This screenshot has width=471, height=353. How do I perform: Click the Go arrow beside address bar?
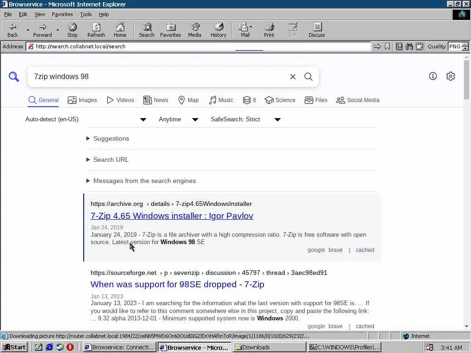pos(377,46)
